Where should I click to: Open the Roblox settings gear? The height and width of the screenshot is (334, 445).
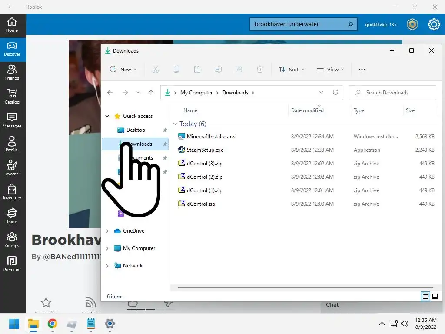coord(434,24)
